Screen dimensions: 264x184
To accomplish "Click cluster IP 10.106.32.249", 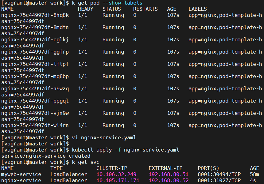I will coord(117,175).
